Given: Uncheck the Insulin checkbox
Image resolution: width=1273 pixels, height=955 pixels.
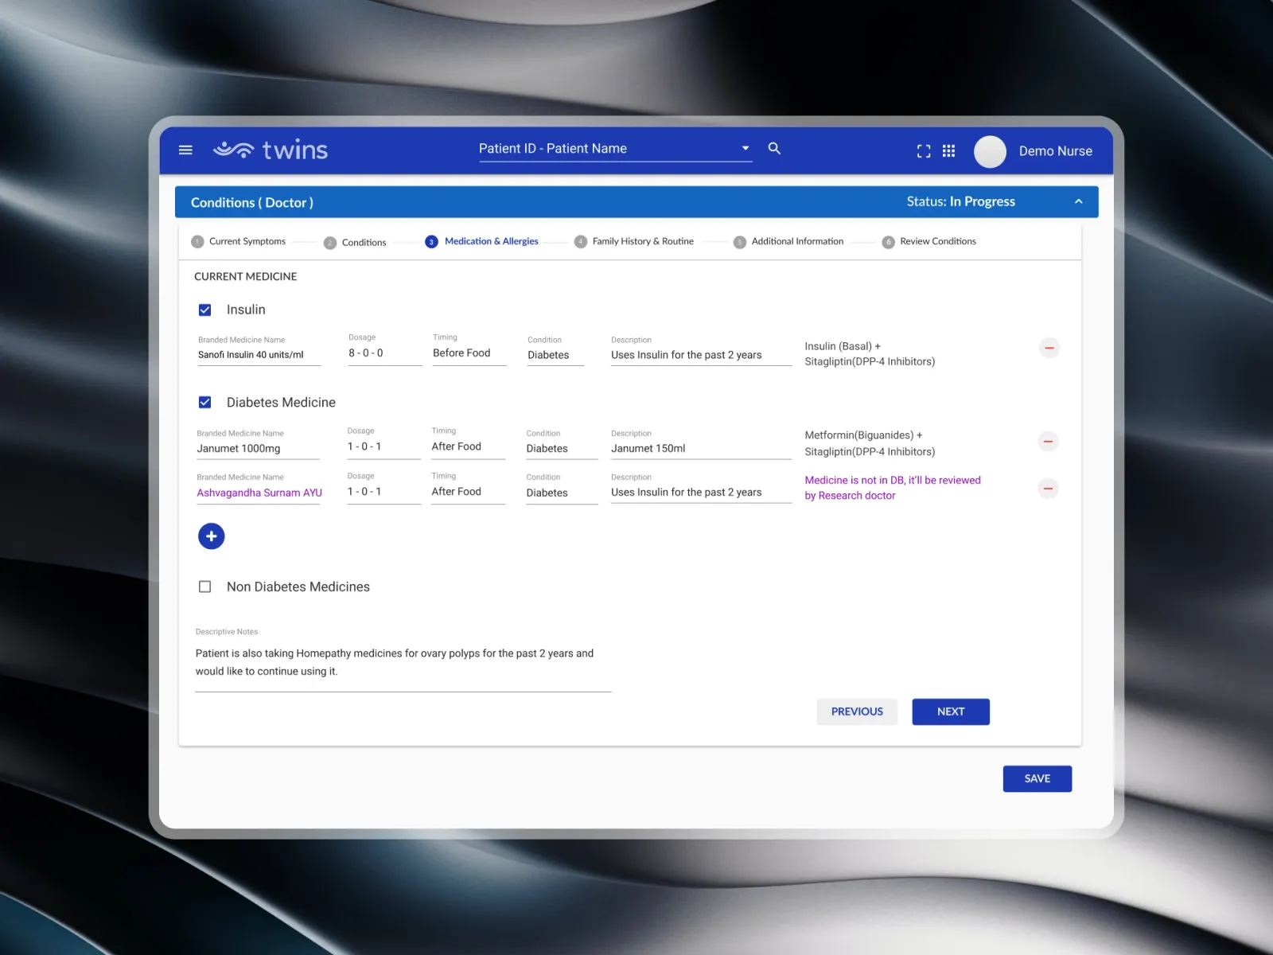Looking at the screenshot, I should point(204,310).
